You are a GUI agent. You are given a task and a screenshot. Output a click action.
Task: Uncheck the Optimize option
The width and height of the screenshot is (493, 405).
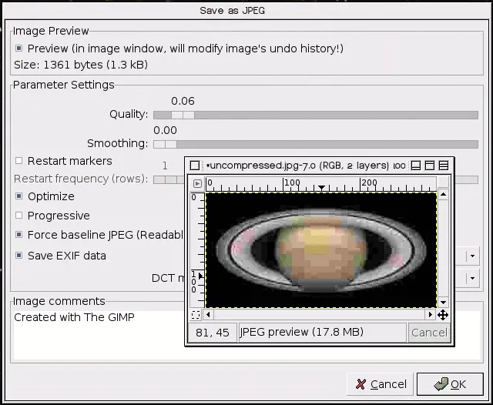tap(18, 196)
